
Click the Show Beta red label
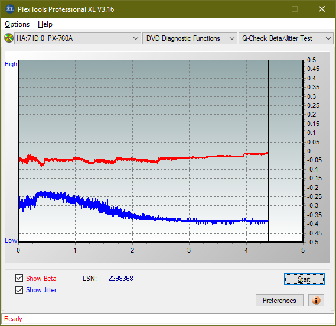[x=41, y=279]
